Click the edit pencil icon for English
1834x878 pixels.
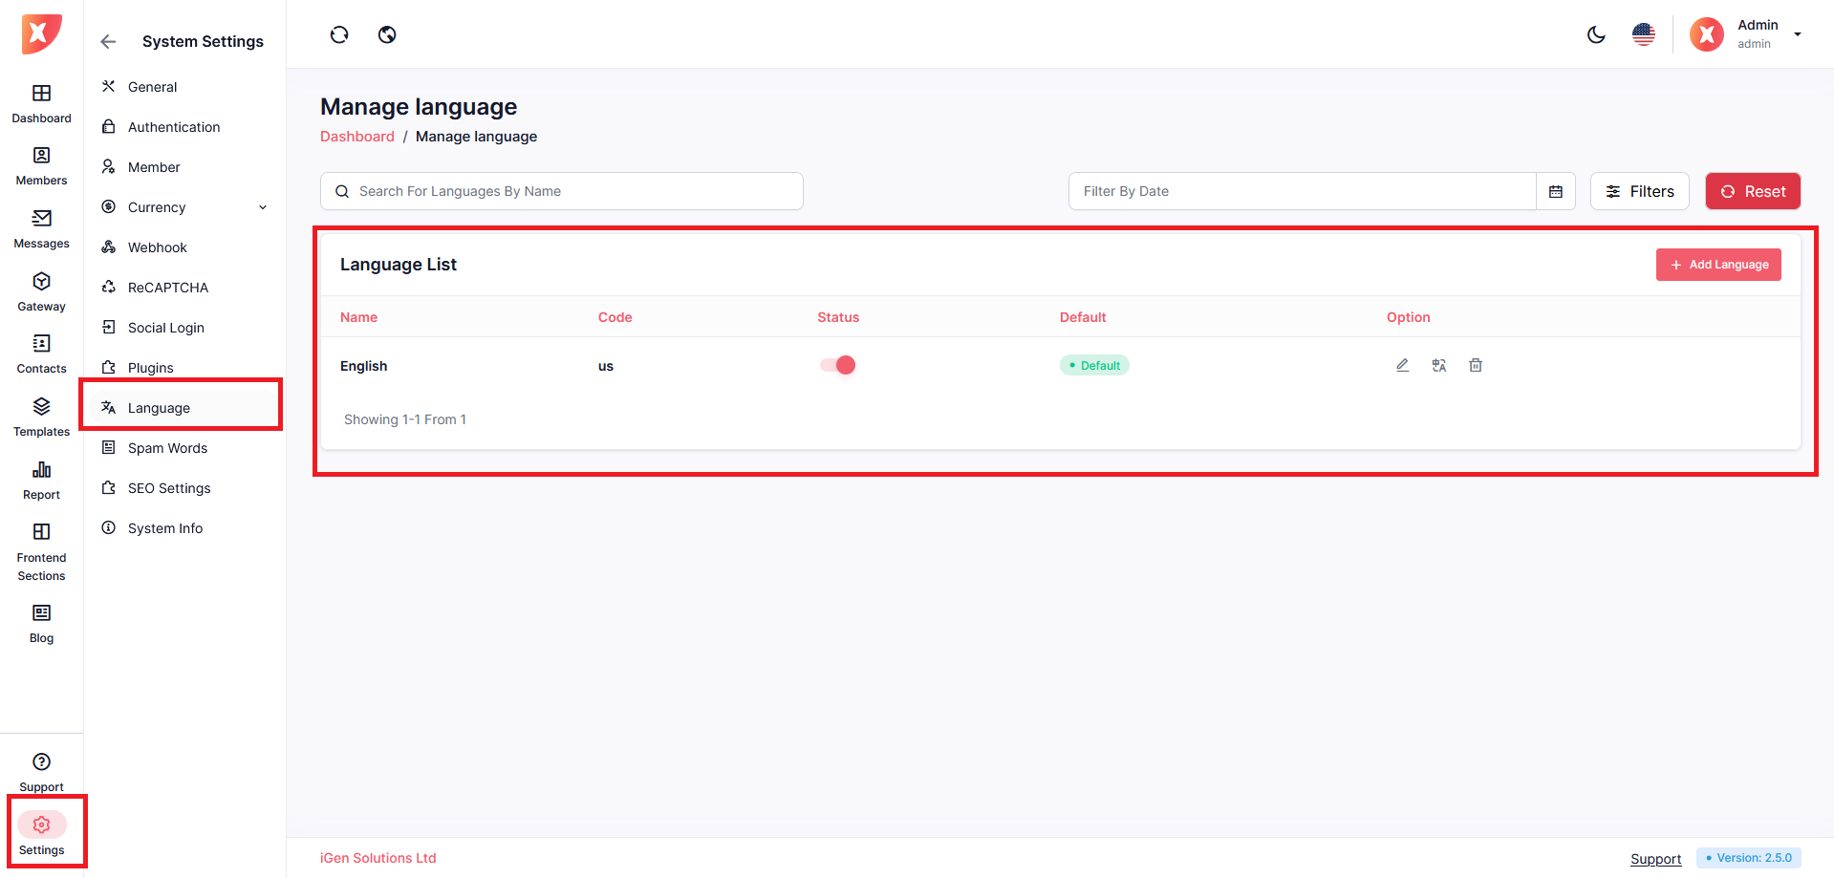[x=1402, y=365]
